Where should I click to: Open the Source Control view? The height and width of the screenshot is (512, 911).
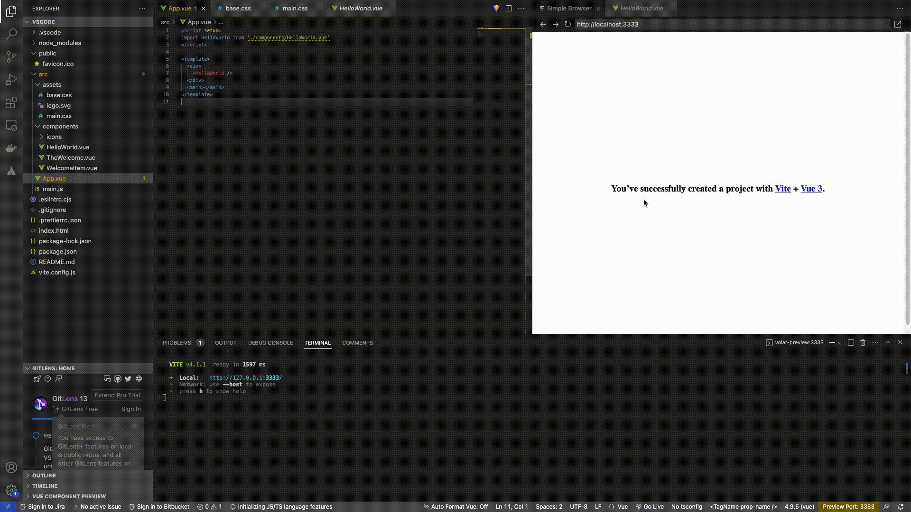click(x=11, y=57)
